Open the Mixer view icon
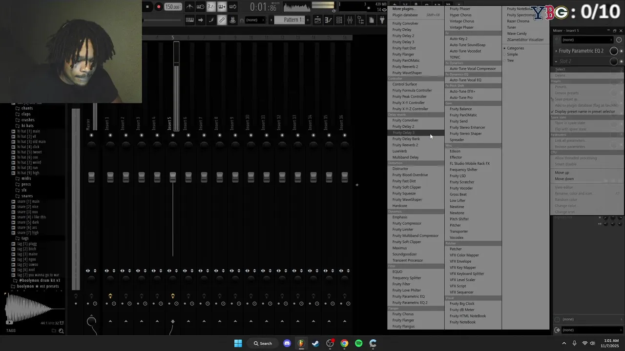625x351 pixels. pos(350,20)
